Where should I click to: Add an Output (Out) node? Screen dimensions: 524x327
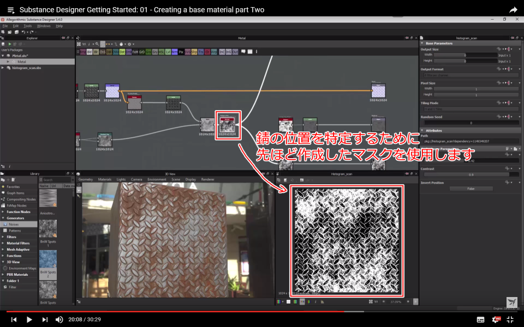click(x=235, y=52)
